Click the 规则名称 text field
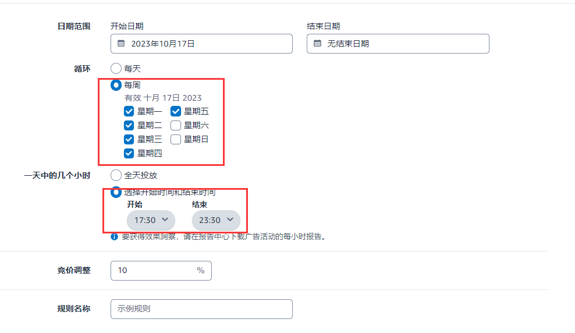The height and width of the screenshot is (333, 575). click(x=201, y=309)
